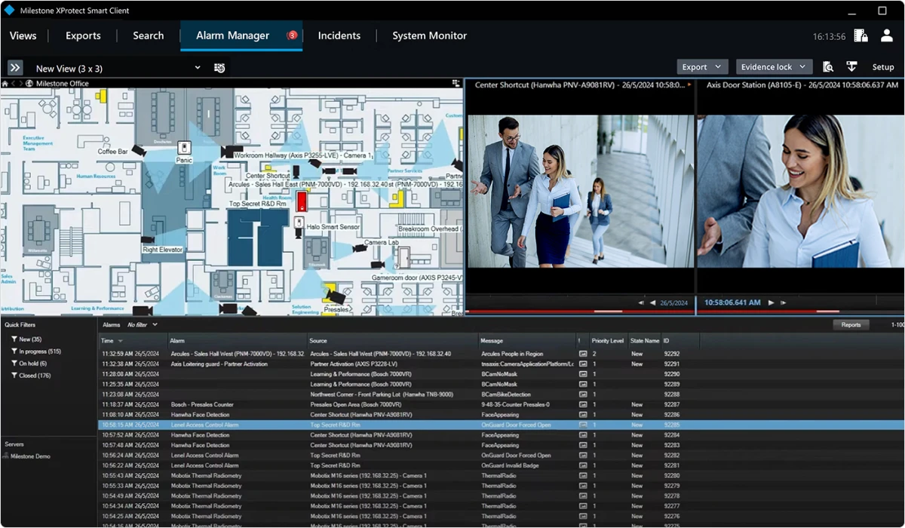Select the OnGuard Invalid Badge alarm row

click(x=502, y=465)
